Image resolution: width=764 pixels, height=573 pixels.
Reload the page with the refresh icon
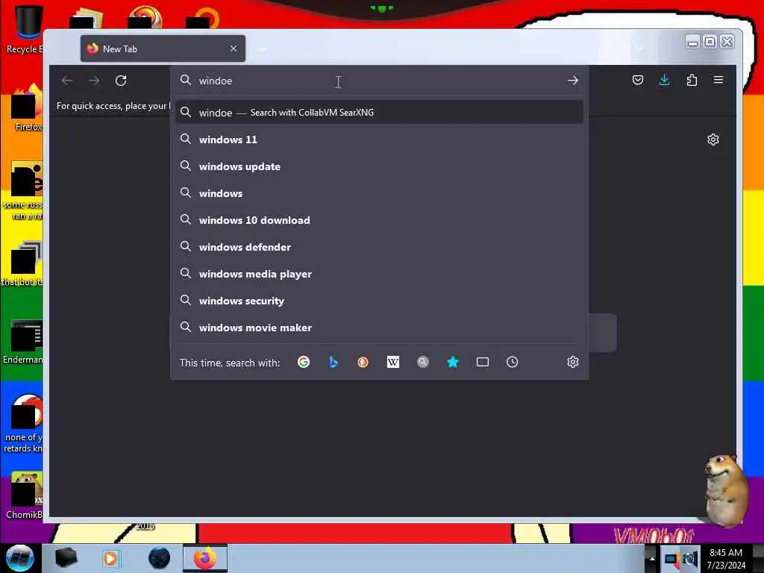point(121,81)
